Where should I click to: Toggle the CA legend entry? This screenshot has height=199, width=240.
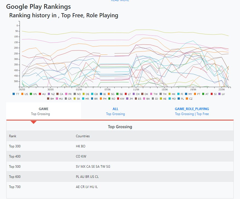(x=60, y=94)
